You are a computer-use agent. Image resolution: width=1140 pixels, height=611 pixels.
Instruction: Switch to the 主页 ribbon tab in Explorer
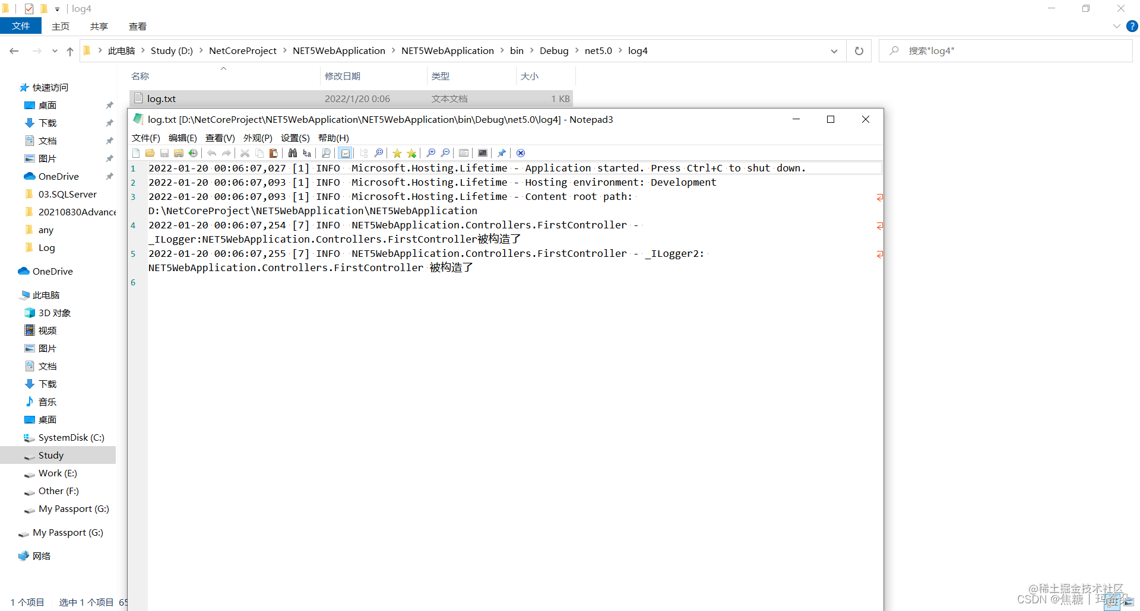coord(61,26)
